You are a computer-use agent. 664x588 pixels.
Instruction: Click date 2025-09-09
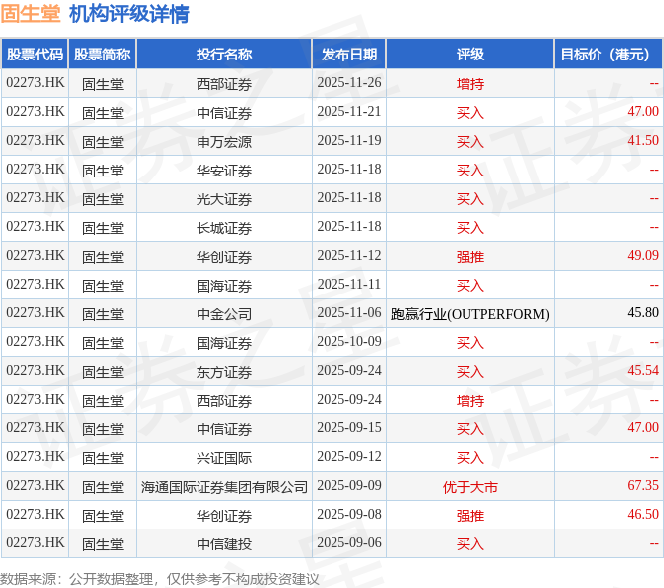[349, 486]
